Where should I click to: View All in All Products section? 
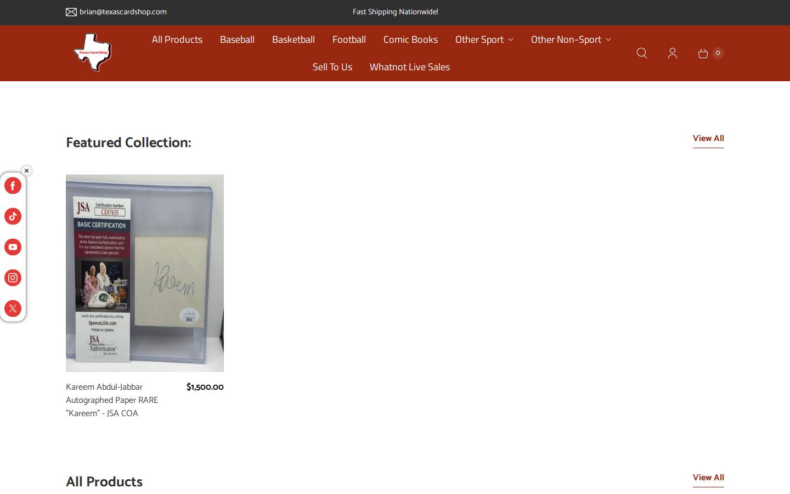pyautogui.click(x=708, y=478)
